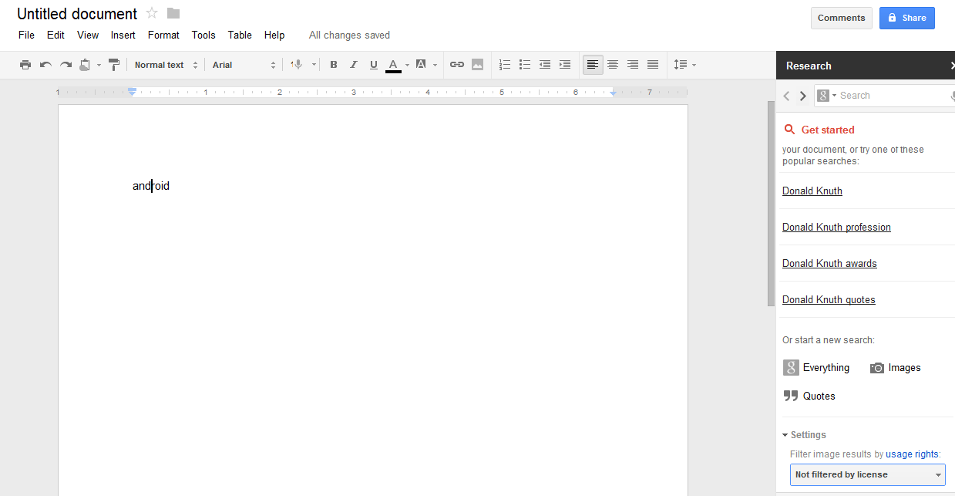Click the All changes saved status

[x=349, y=35]
